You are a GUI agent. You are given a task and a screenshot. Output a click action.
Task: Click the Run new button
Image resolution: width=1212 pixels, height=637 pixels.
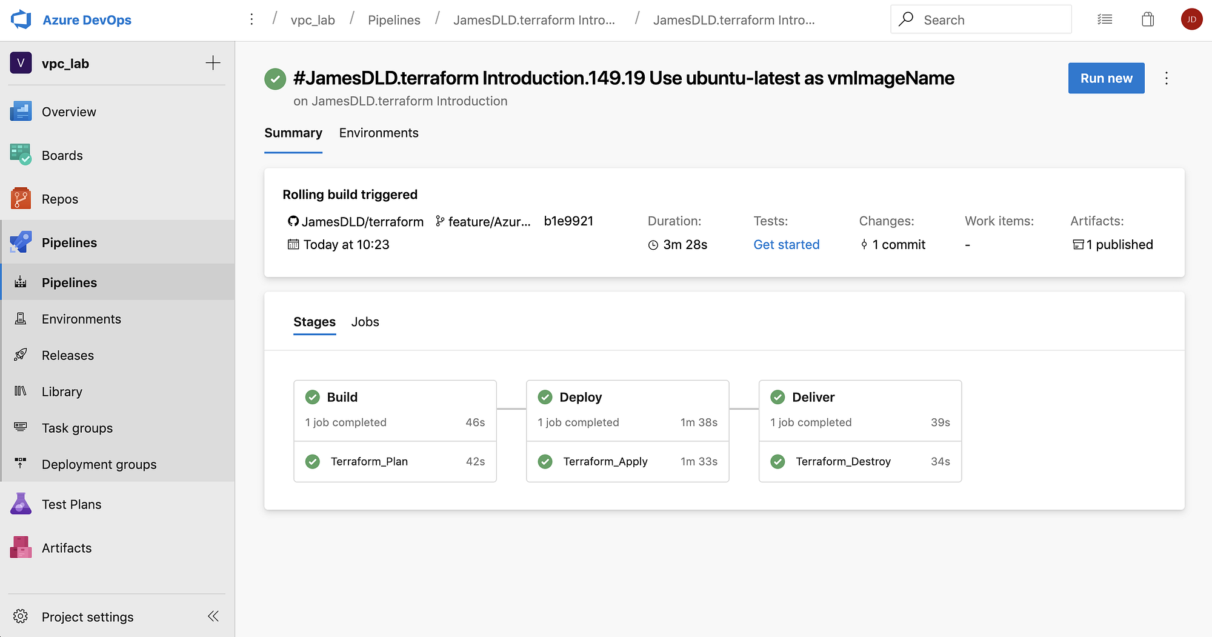[x=1106, y=78]
